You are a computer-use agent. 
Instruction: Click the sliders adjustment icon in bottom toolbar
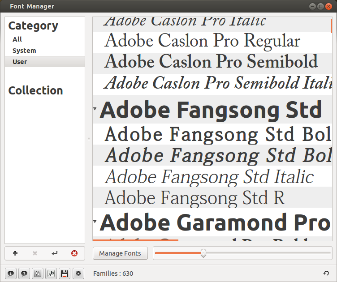(38, 273)
